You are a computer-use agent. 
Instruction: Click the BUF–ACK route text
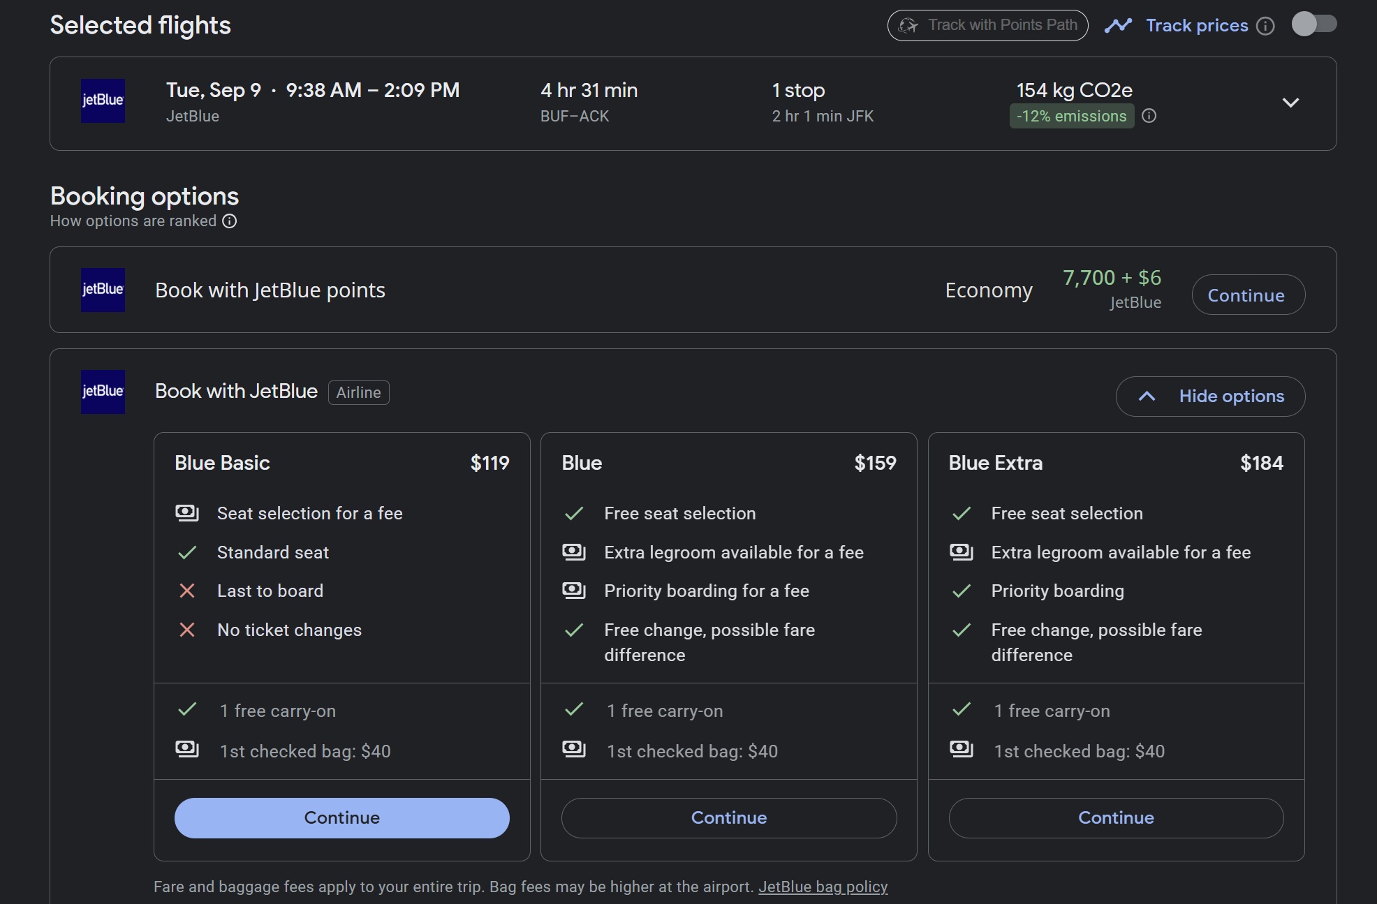click(575, 116)
